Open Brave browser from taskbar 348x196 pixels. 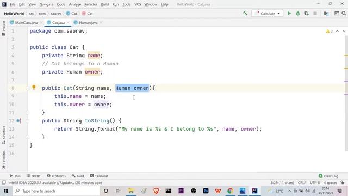click(156, 191)
